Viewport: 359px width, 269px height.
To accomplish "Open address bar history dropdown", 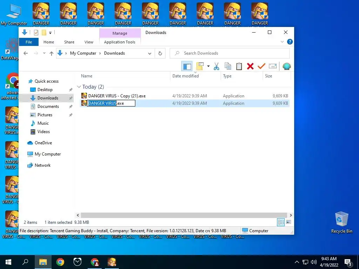I will point(149,54).
